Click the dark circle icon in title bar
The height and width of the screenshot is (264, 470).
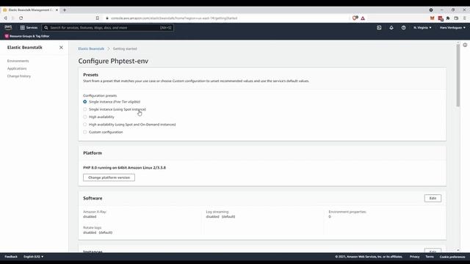pyautogui.click(x=431, y=10)
